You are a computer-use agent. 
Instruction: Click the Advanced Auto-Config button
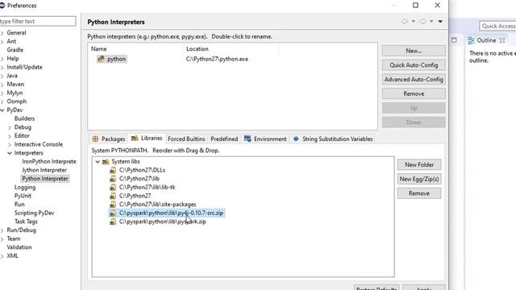coord(414,80)
